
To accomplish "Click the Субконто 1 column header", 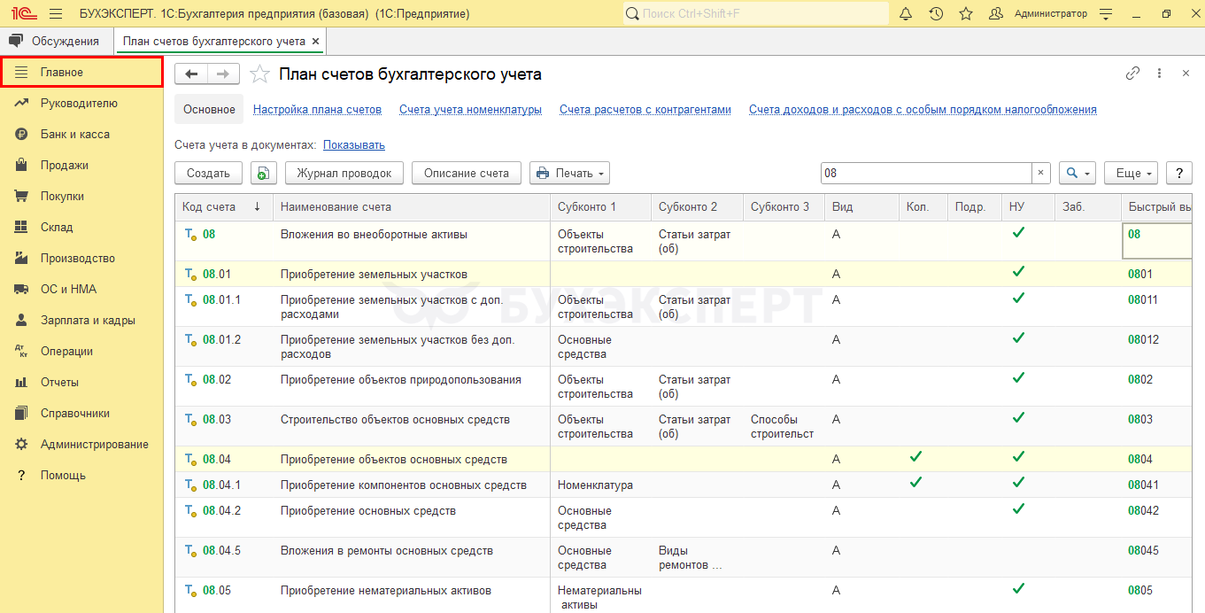I will (x=600, y=207).
